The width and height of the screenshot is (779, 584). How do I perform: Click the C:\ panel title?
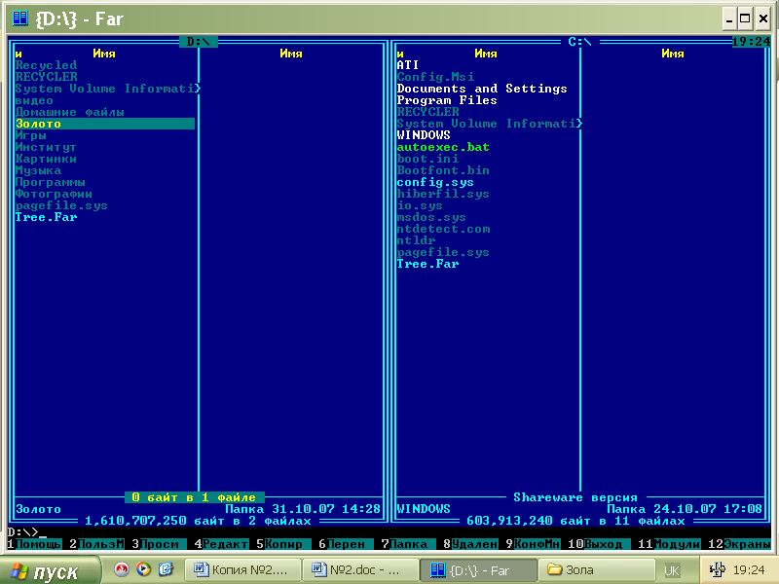point(579,42)
